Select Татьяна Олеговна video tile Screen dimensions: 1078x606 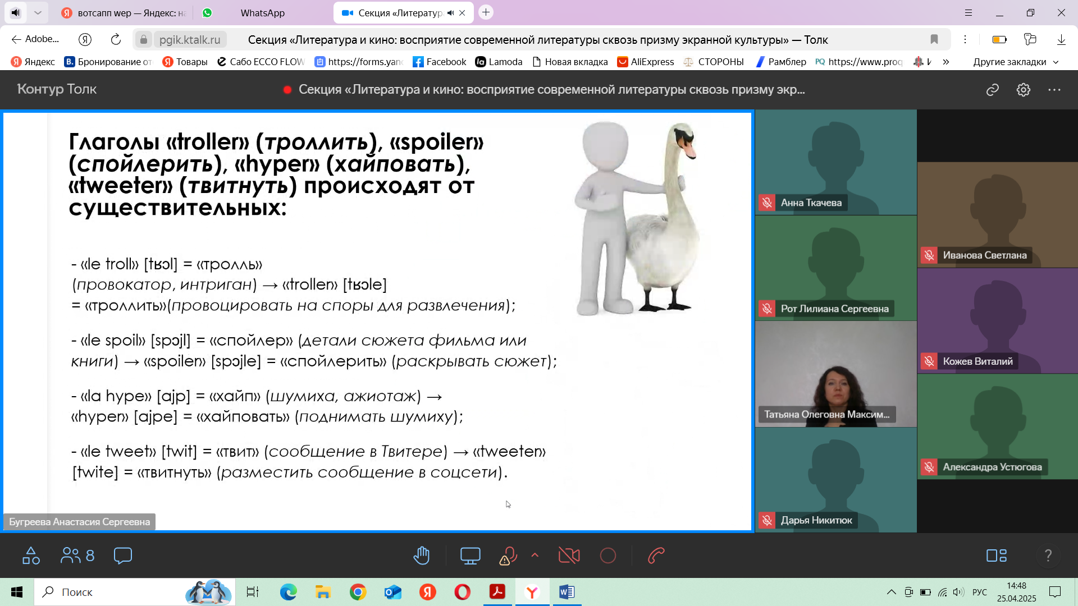point(835,374)
